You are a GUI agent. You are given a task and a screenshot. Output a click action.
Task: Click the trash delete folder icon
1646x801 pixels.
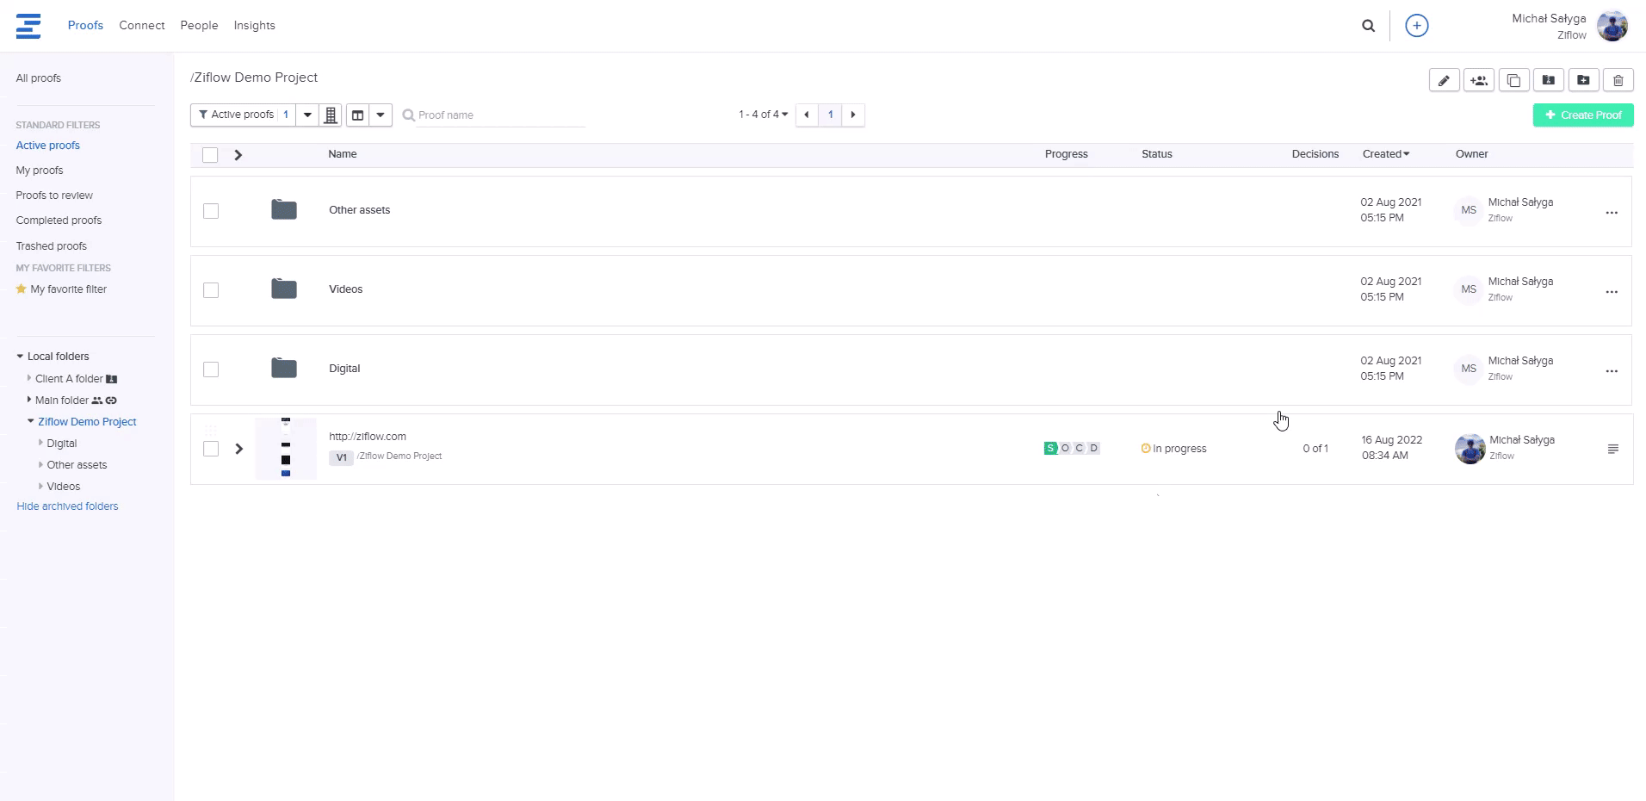pos(1618,80)
